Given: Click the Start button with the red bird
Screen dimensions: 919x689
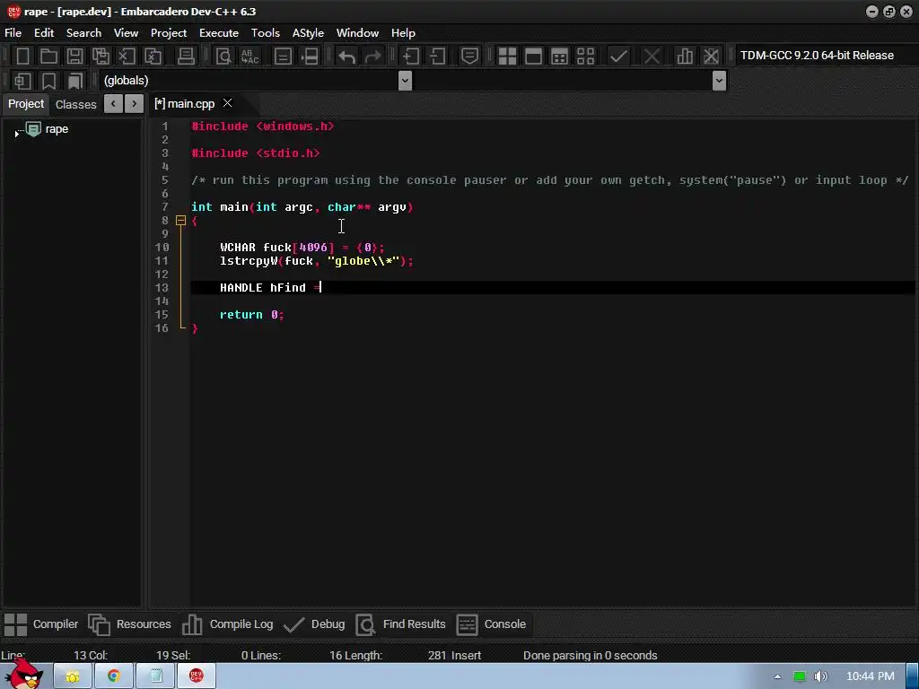Looking at the screenshot, I should (x=24, y=674).
